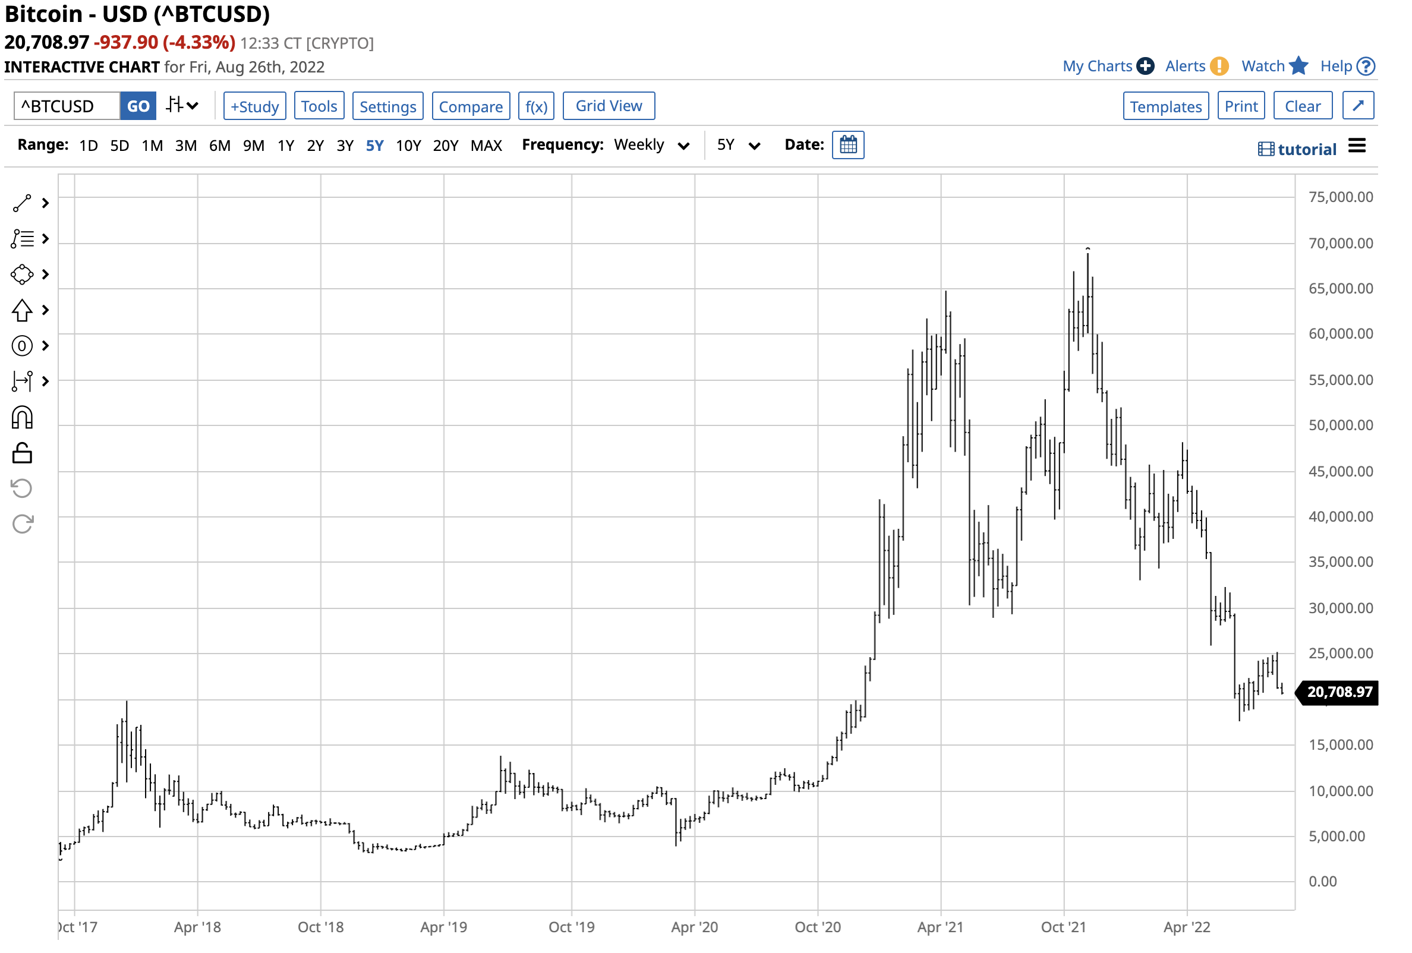The image size is (1412, 953).
Task: Click the Compare button
Action: click(471, 106)
